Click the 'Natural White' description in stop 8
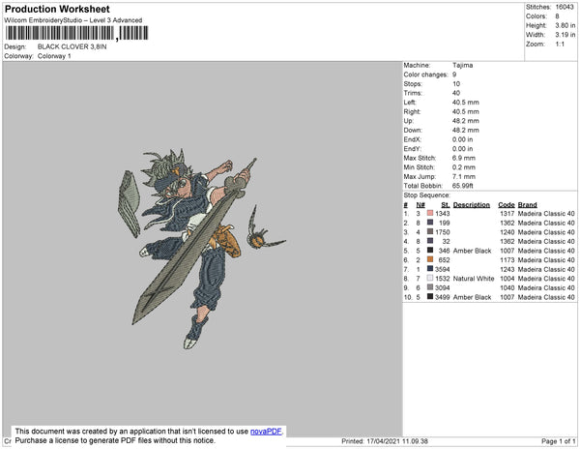The height and width of the screenshot is (449, 580). point(474,279)
